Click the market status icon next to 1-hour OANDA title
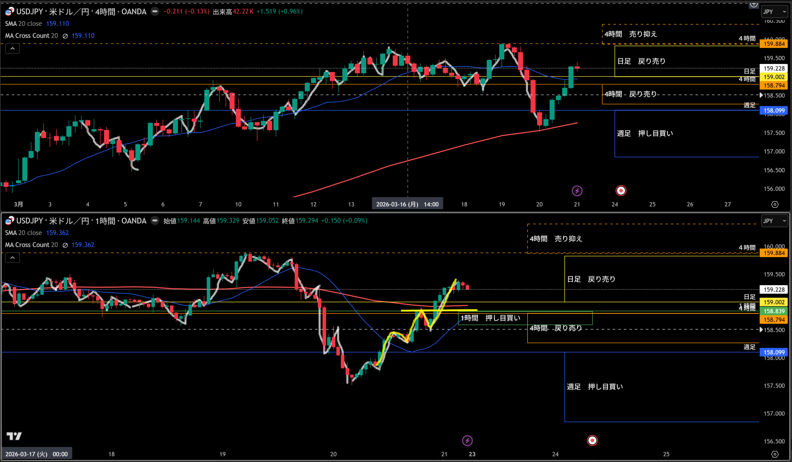This screenshot has height=462, width=792. coord(155,221)
